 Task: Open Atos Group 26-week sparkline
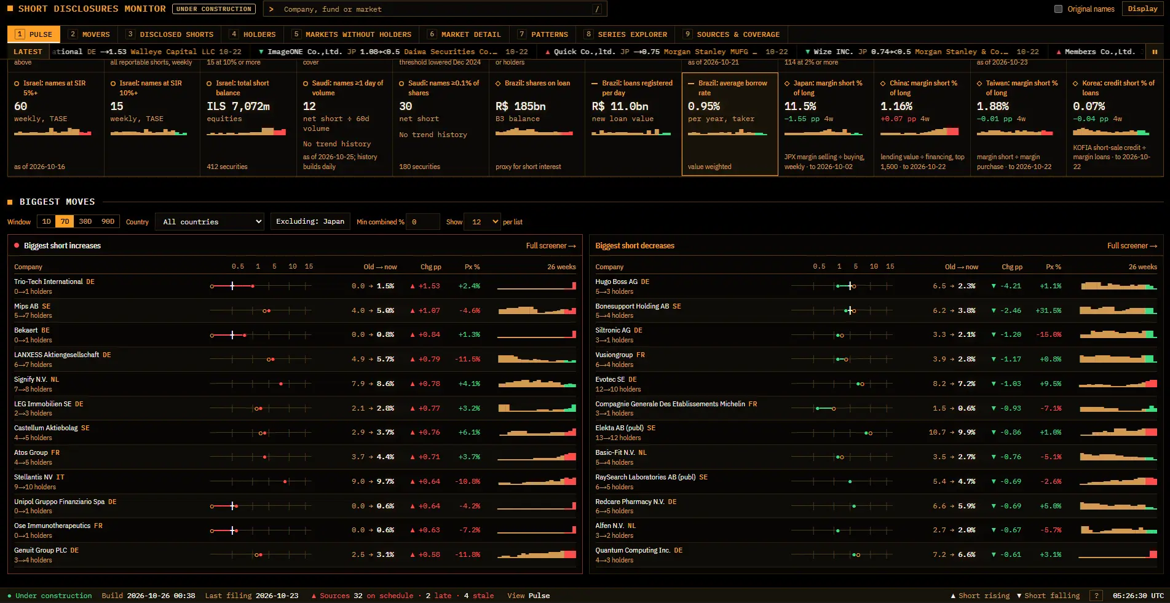537,457
